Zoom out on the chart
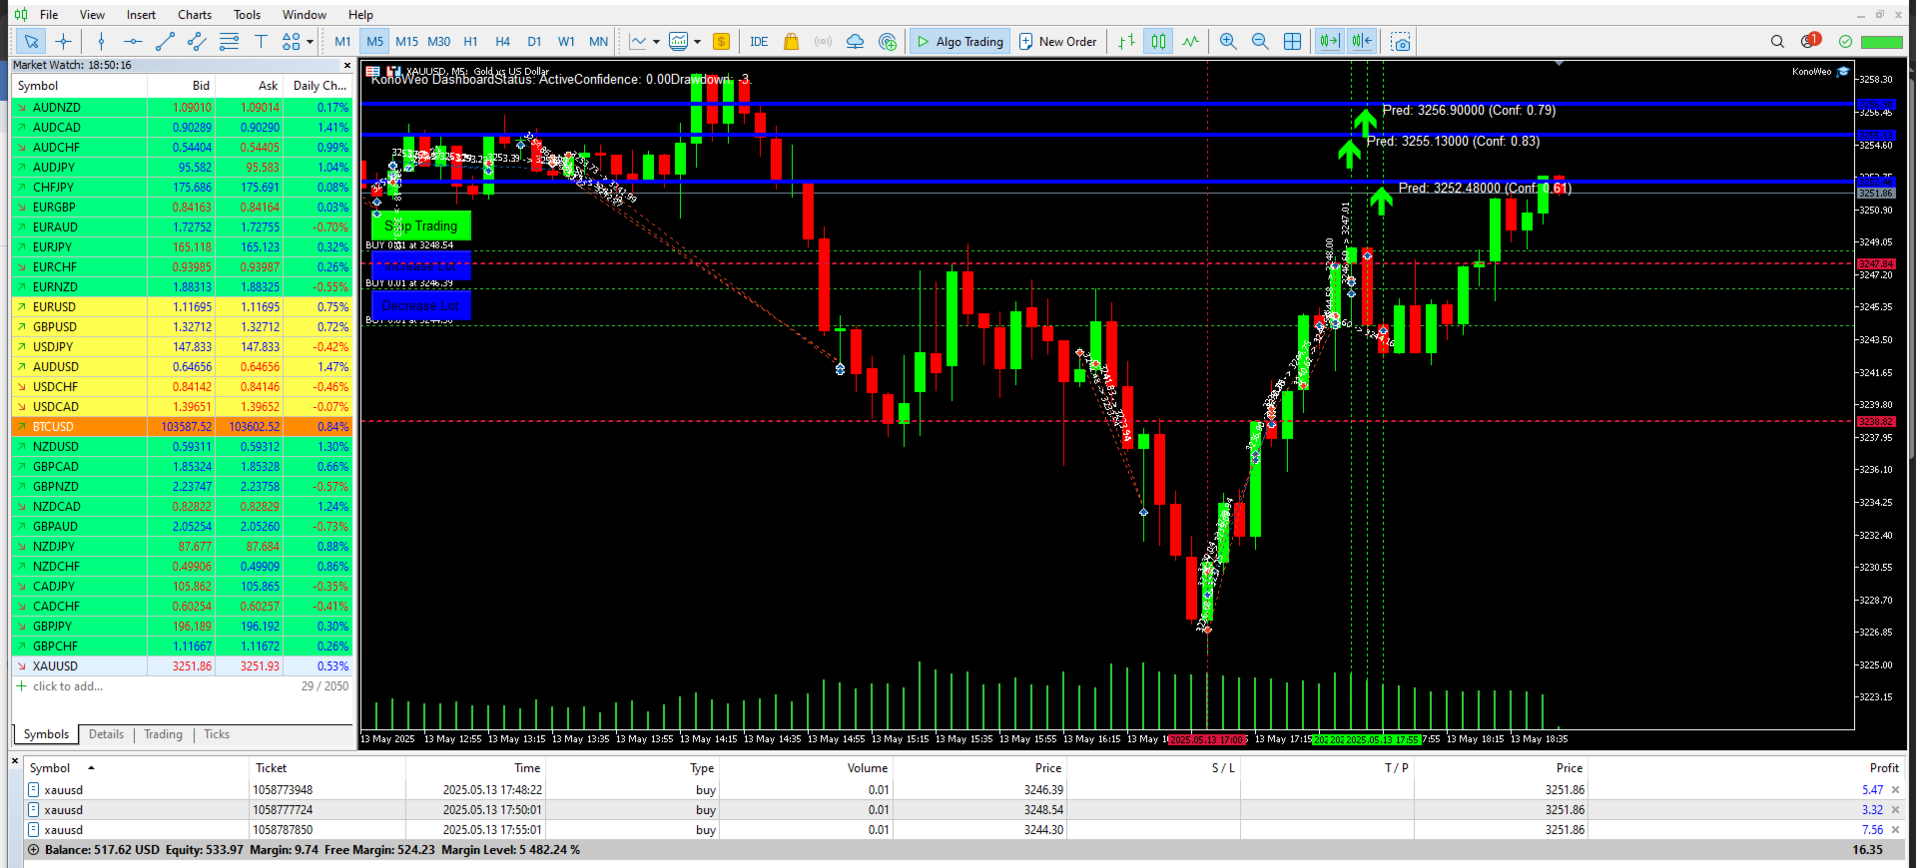 [x=1260, y=42]
